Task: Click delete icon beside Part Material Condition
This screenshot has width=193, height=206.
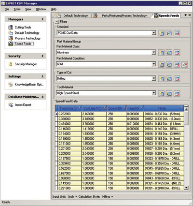Action: 177,64
